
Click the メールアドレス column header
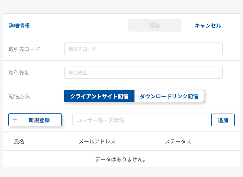point(97,141)
